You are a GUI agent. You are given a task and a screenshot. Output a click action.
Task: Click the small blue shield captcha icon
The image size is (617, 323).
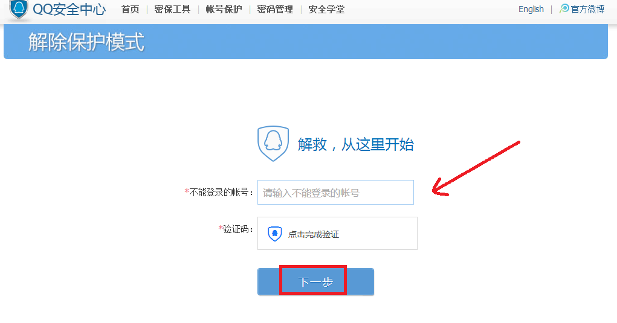tap(275, 234)
